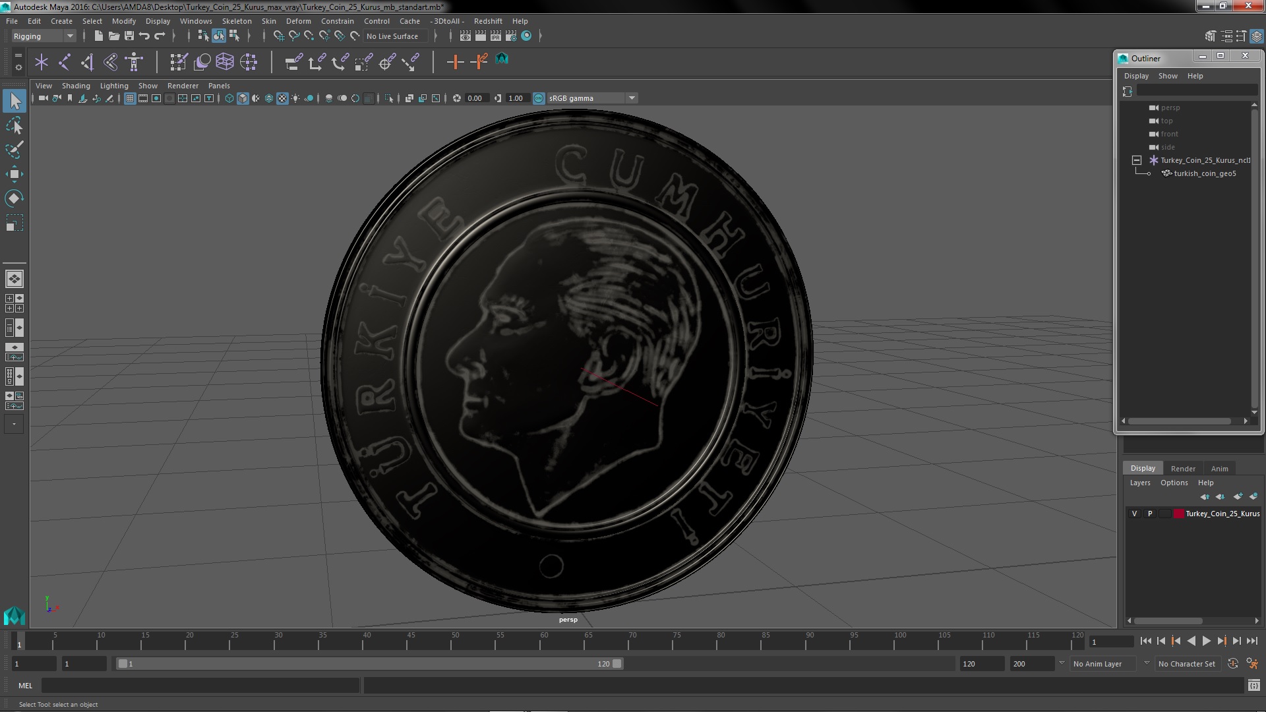The height and width of the screenshot is (712, 1266).
Task: Click the MEL command input field
Action: click(x=200, y=686)
